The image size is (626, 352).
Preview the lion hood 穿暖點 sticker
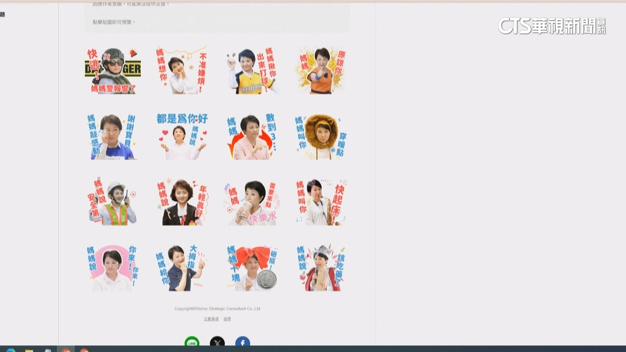coord(321,137)
